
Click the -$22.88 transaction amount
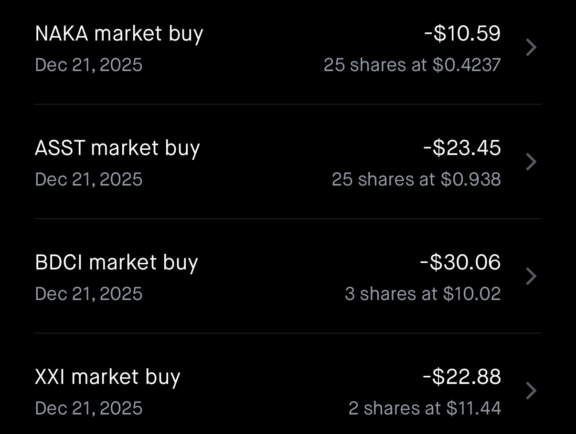click(x=461, y=377)
